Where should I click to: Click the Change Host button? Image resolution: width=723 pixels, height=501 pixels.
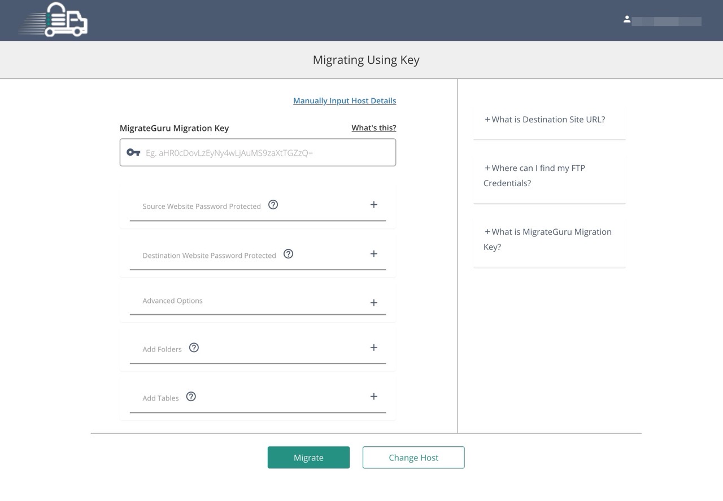(x=413, y=458)
